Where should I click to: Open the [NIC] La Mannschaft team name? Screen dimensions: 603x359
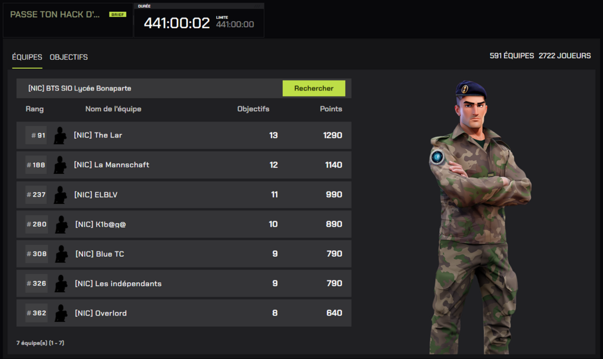111,165
